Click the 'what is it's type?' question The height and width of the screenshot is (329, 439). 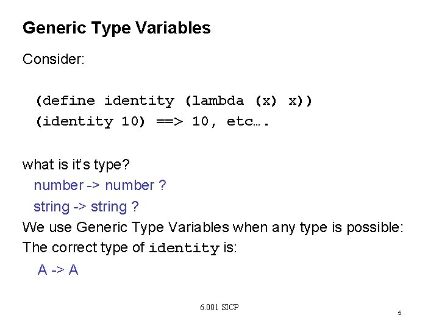76,164
